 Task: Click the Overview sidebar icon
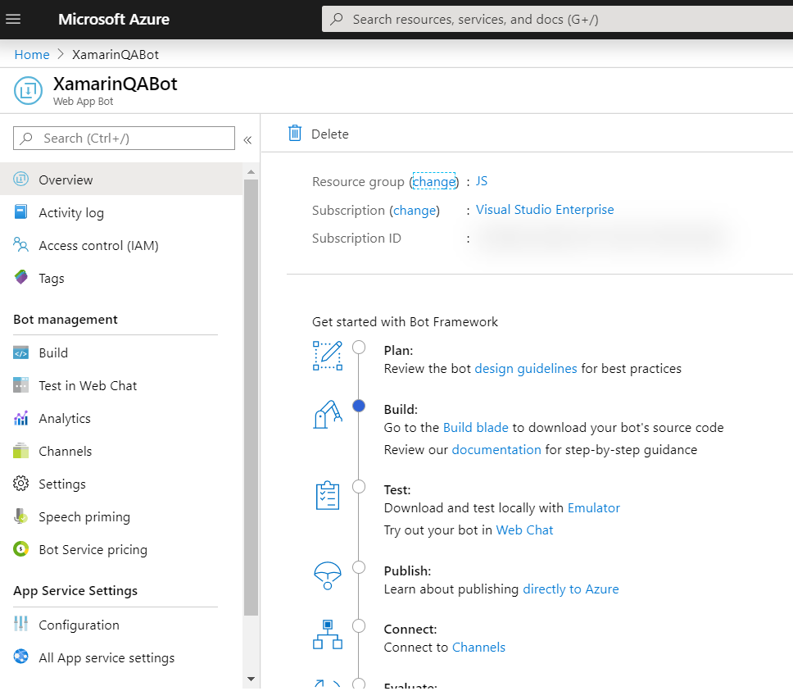pos(20,179)
